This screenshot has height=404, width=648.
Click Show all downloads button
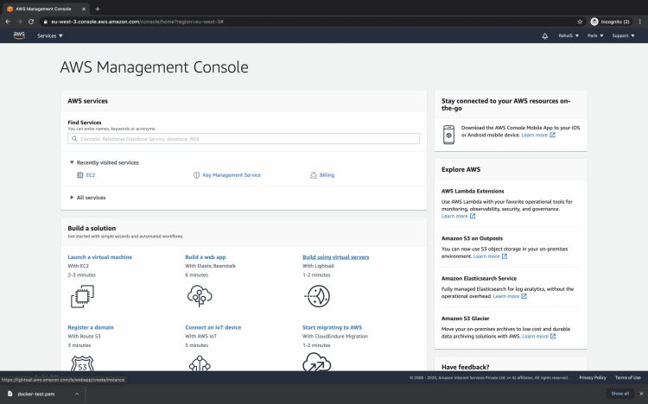(619, 393)
